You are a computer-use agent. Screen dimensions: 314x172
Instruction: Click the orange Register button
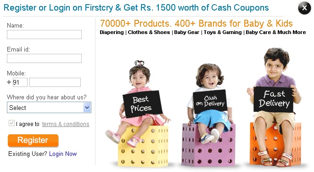click(33, 140)
